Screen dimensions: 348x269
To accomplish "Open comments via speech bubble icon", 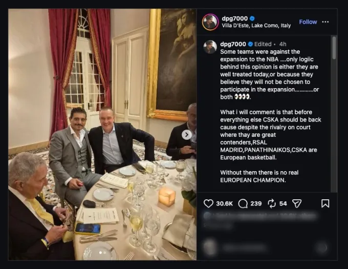I will pos(243,203).
